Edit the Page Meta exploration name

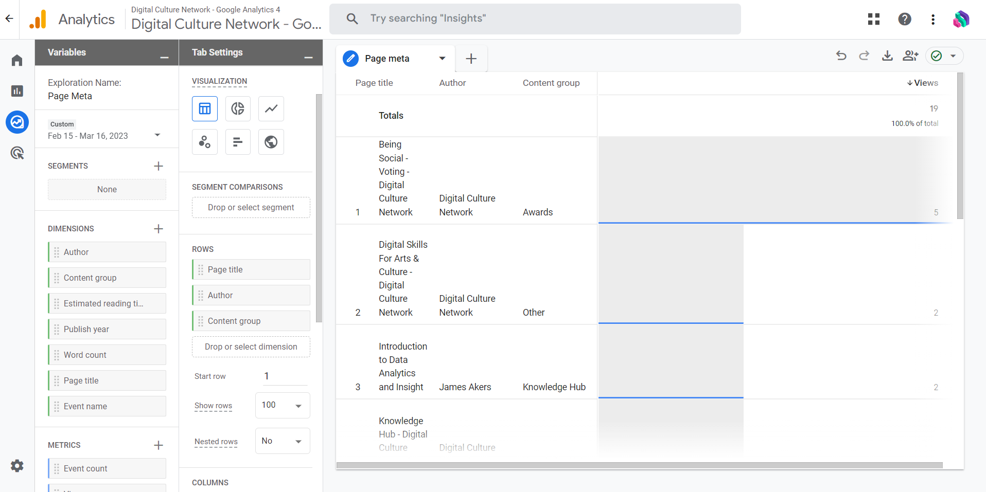pos(70,96)
